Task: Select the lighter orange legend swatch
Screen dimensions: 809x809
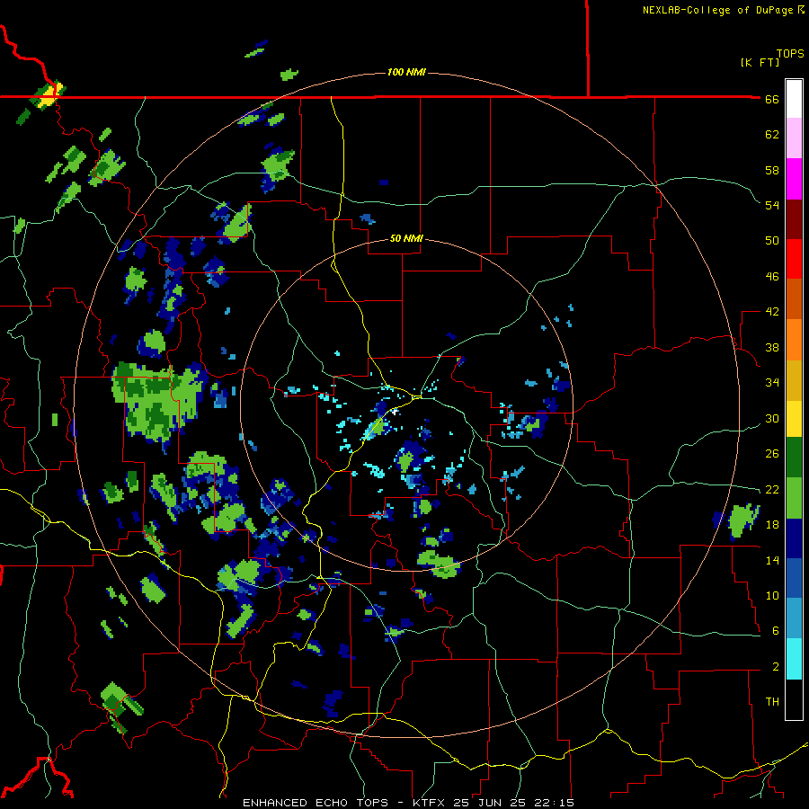Action: (794, 340)
